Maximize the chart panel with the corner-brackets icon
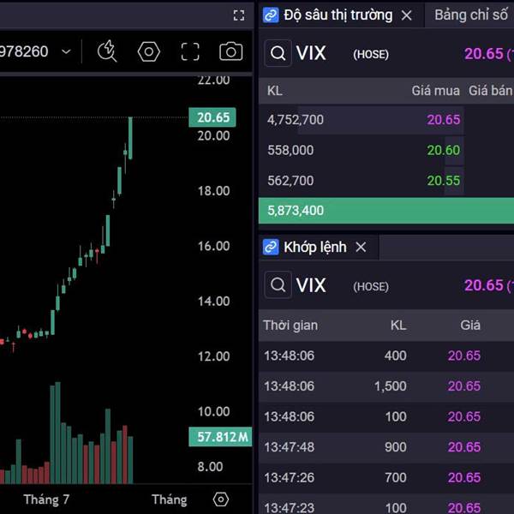Image resolution: width=514 pixels, height=514 pixels. (239, 15)
